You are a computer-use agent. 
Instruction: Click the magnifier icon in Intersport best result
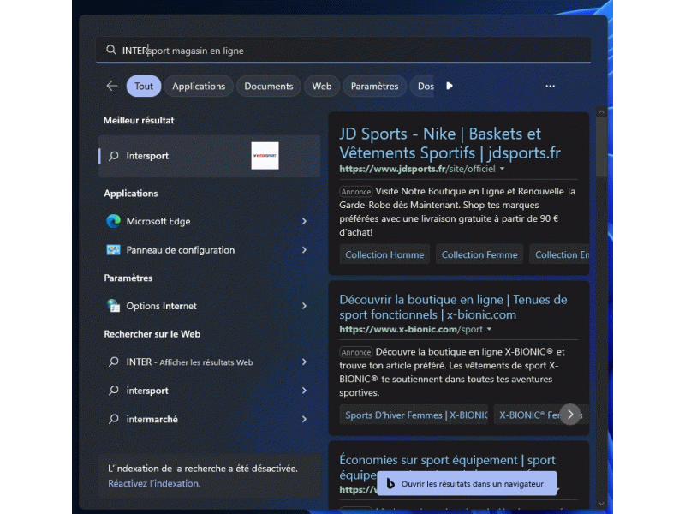(x=114, y=156)
